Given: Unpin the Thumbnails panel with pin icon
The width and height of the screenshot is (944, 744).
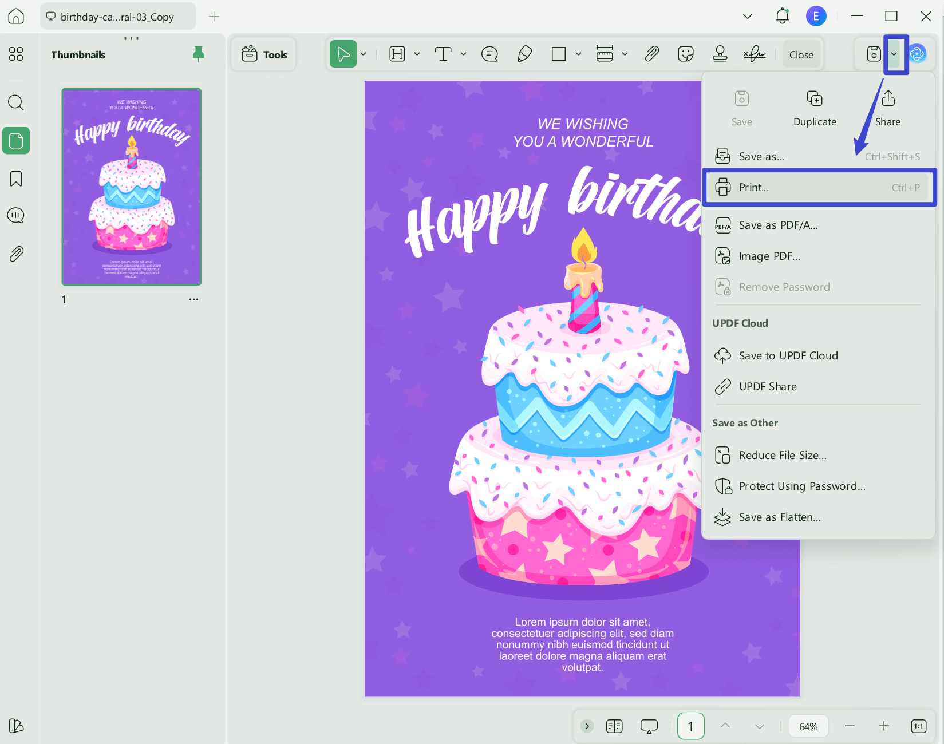Looking at the screenshot, I should tap(198, 54).
